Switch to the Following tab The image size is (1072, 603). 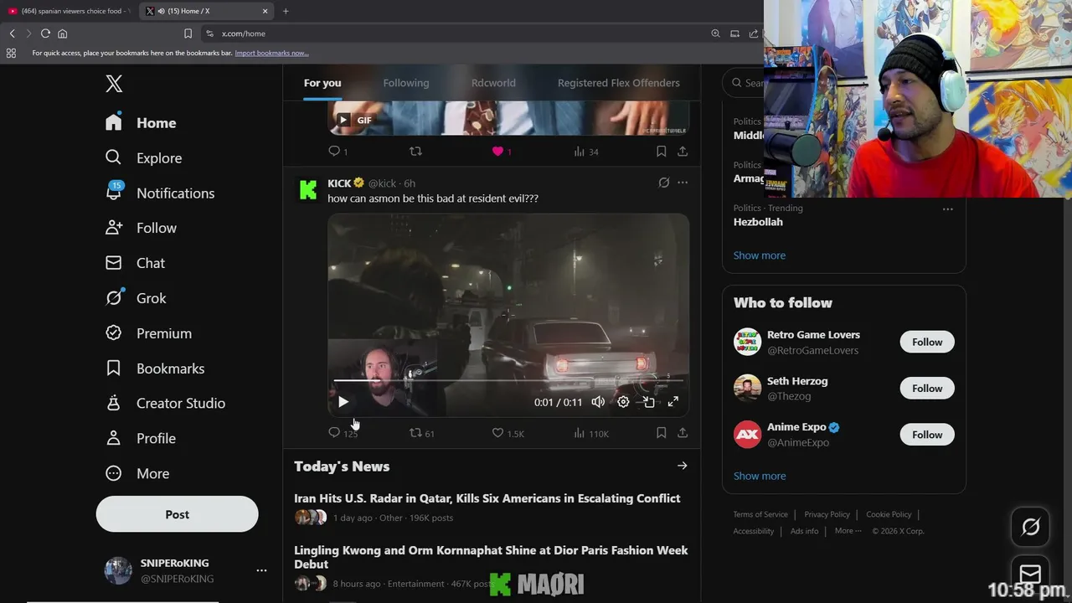406,83
